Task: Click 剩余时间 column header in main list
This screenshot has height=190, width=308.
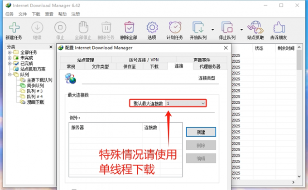Action: (x=286, y=48)
